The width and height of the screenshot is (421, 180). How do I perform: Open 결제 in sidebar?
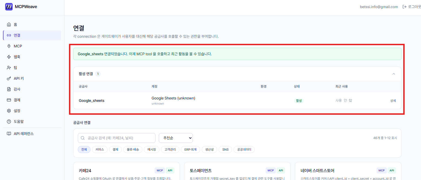coord(32,100)
